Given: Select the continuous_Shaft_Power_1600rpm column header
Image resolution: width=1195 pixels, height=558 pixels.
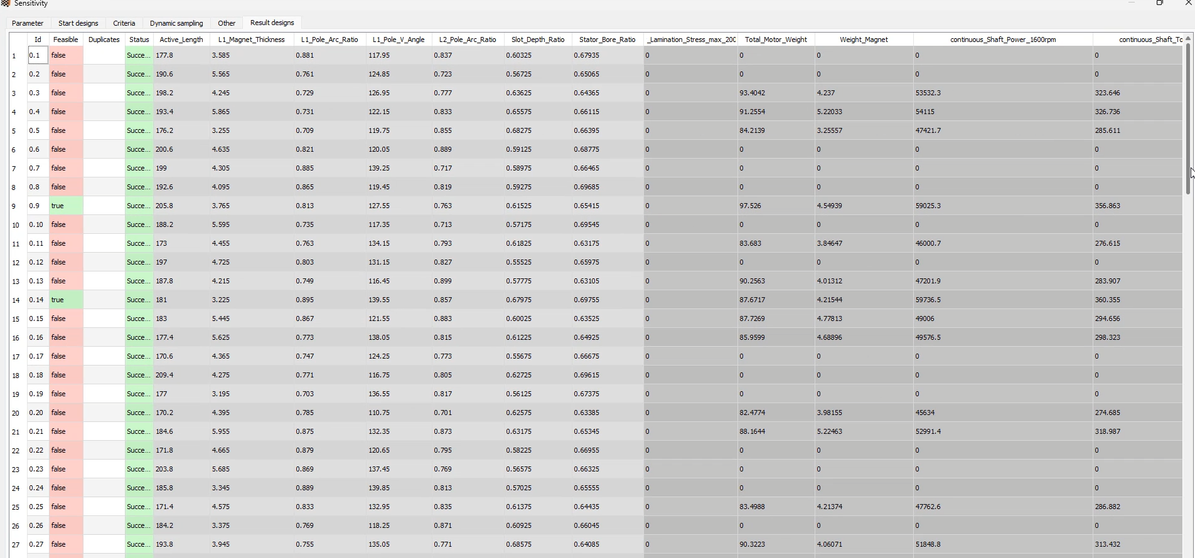Looking at the screenshot, I should pos(1002,39).
